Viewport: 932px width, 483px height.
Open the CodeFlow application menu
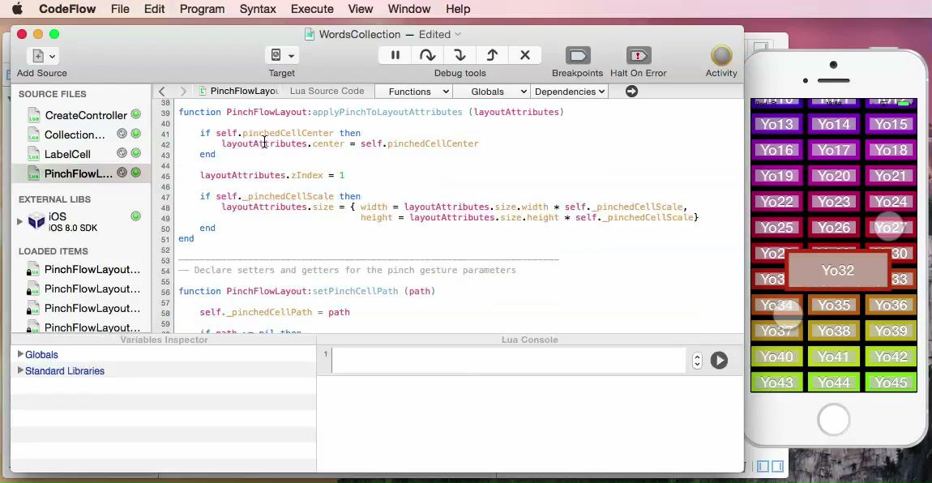[x=67, y=9]
